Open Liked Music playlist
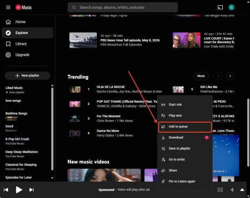The width and height of the screenshot is (250, 198). click(27, 90)
